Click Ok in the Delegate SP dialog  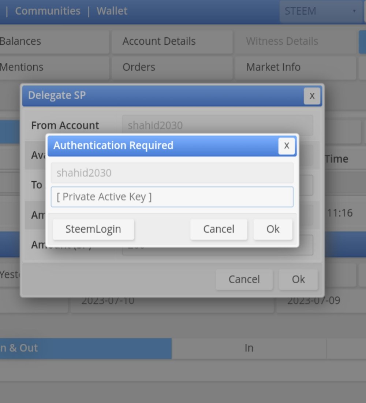298,280
